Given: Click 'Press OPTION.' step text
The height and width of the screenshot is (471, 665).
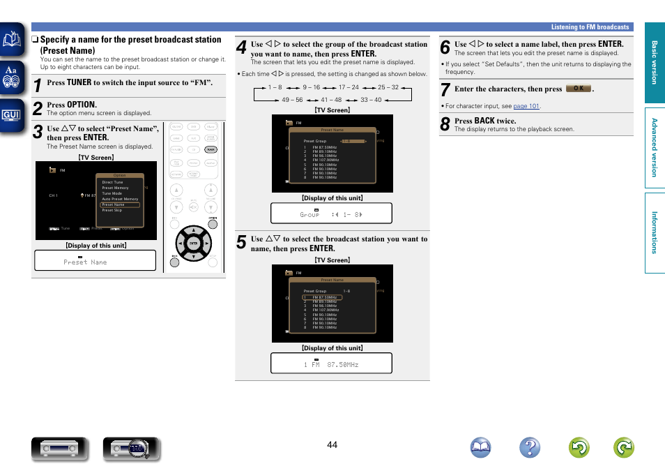Looking at the screenshot, I should [x=72, y=105].
